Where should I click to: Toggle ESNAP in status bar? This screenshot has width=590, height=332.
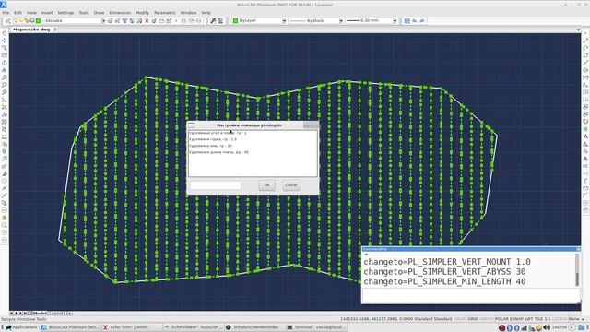516,319
